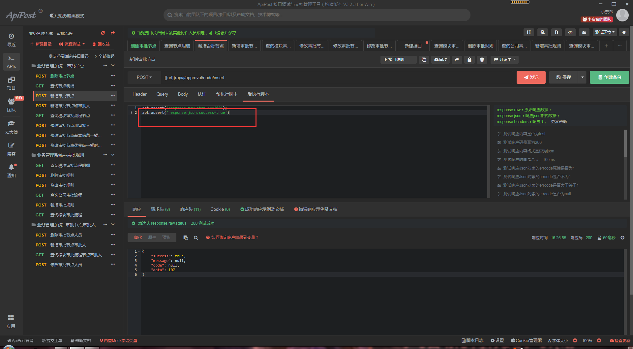Image resolution: width=633 pixels, height=349 pixels.
Task: Insert the 测试响应码是否为200 snippet
Action: 522,143
